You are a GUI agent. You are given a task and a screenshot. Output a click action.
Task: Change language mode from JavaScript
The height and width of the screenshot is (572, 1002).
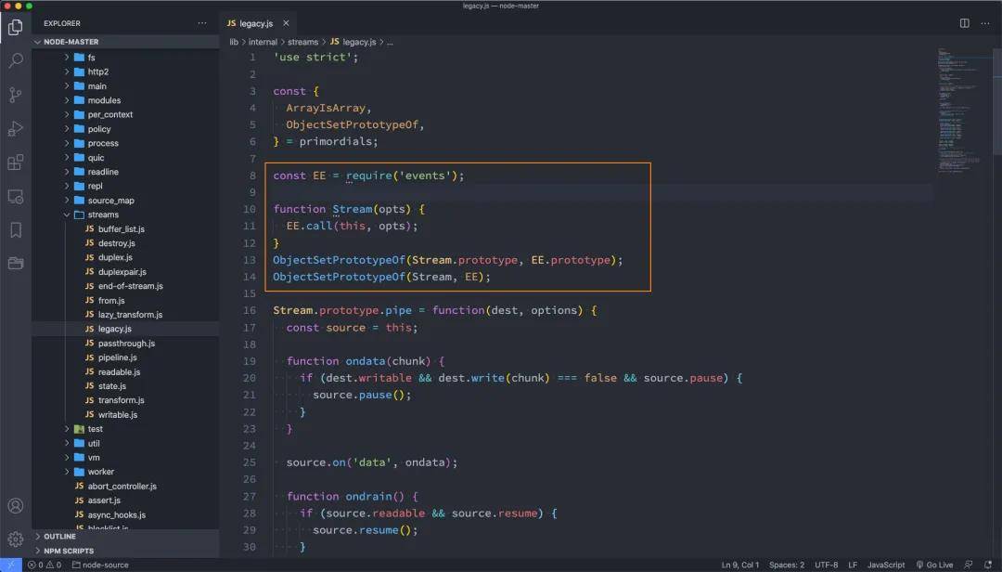click(x=886, y=565)
